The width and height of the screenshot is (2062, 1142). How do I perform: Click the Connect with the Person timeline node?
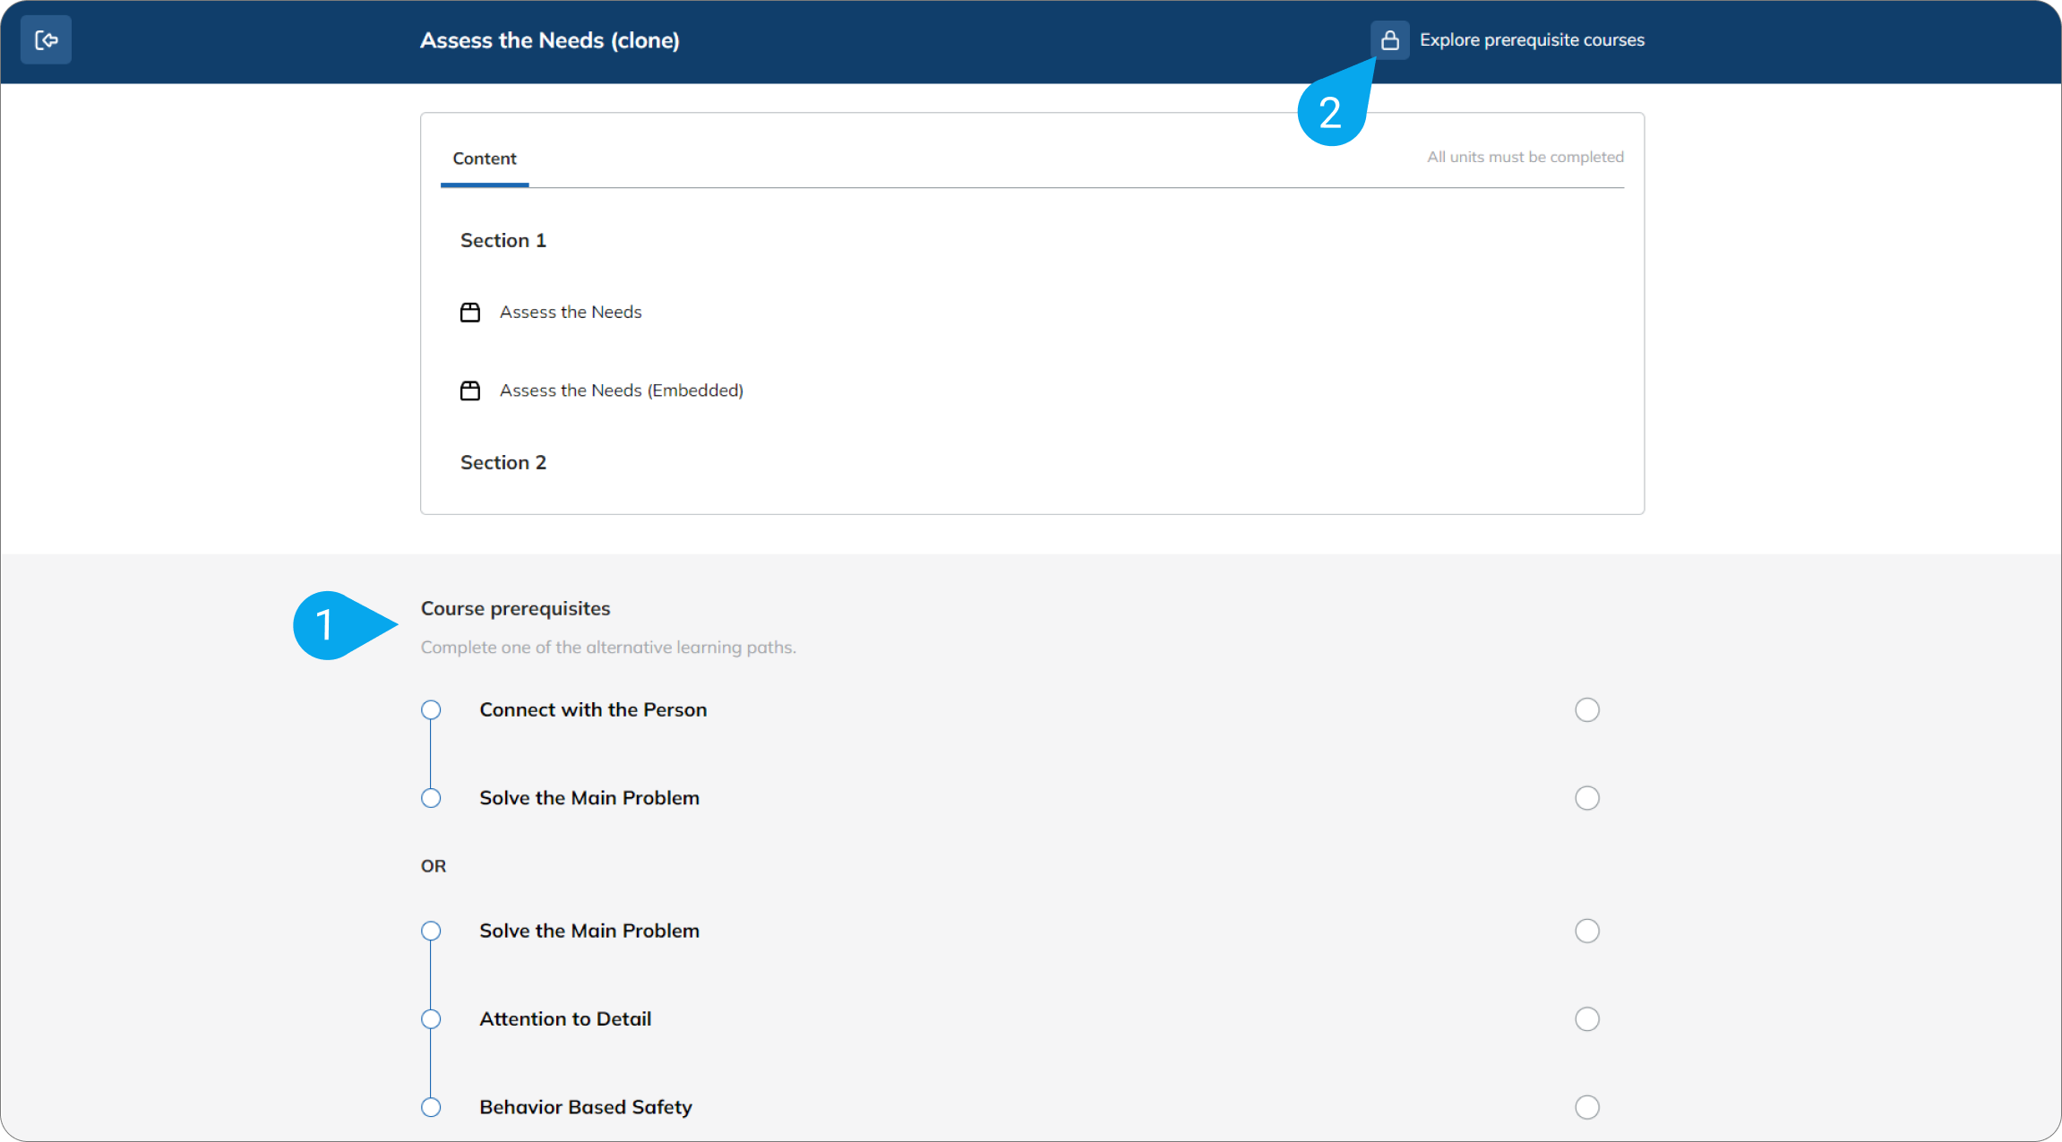click(431, 710)
